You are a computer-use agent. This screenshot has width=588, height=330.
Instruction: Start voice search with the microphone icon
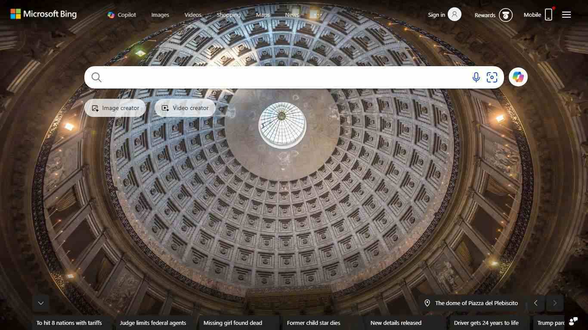(476, 77)
